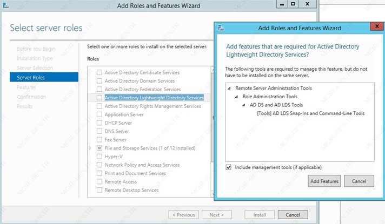
Task: Open the Confirmation step
Action: click(x=31, y=97)
